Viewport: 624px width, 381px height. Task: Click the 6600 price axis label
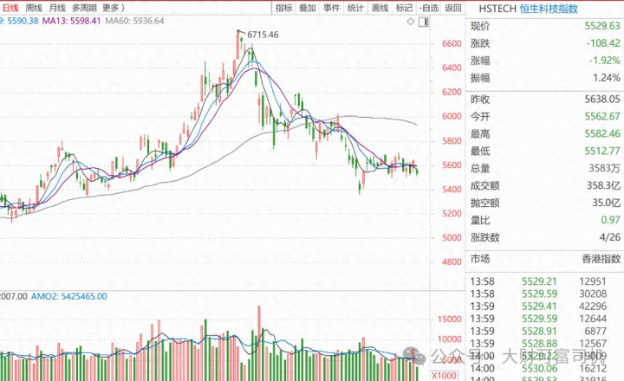452,44
